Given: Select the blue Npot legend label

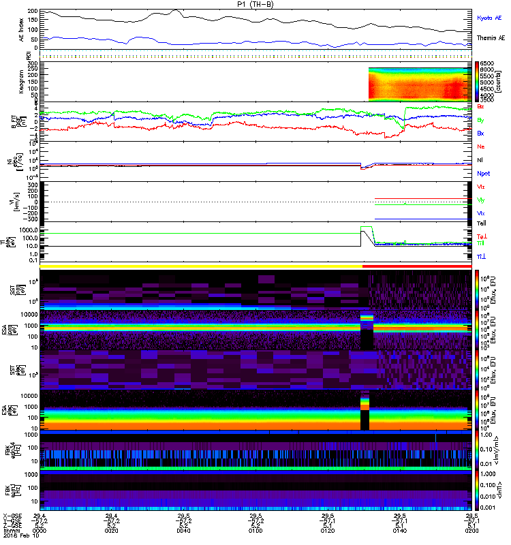Looking at the screenshot, I should click(x=484, y=174).
